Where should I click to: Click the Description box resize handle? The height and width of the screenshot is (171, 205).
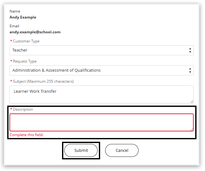[192, 129]
